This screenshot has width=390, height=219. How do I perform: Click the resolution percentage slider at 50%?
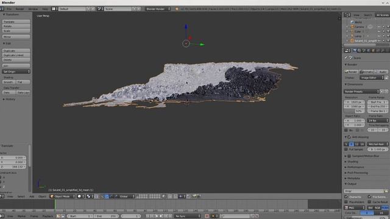(x=354, y=111)
